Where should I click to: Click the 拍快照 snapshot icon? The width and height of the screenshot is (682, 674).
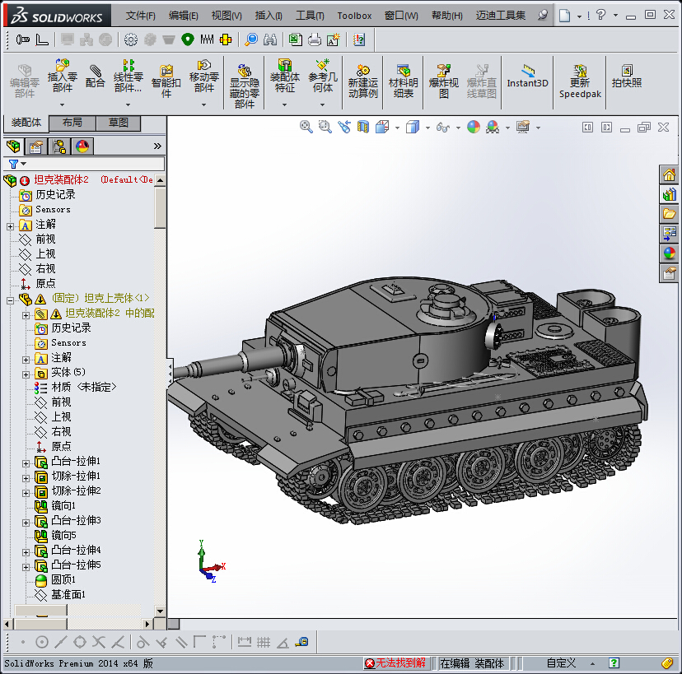[x=626, y=76]
